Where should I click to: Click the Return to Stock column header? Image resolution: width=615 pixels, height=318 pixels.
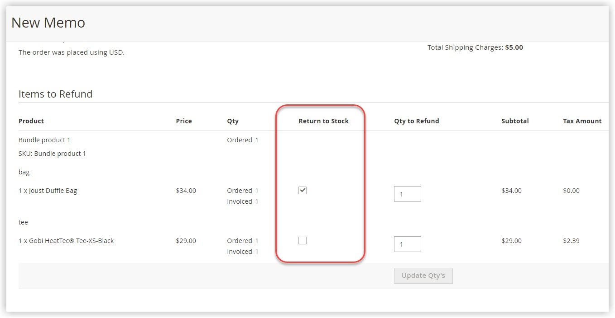323,121
